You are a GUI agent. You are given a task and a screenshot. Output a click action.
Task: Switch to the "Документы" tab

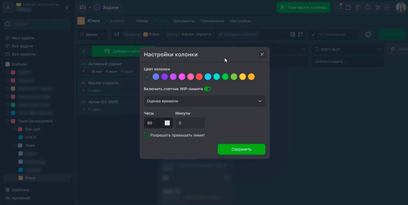point(184,21)
